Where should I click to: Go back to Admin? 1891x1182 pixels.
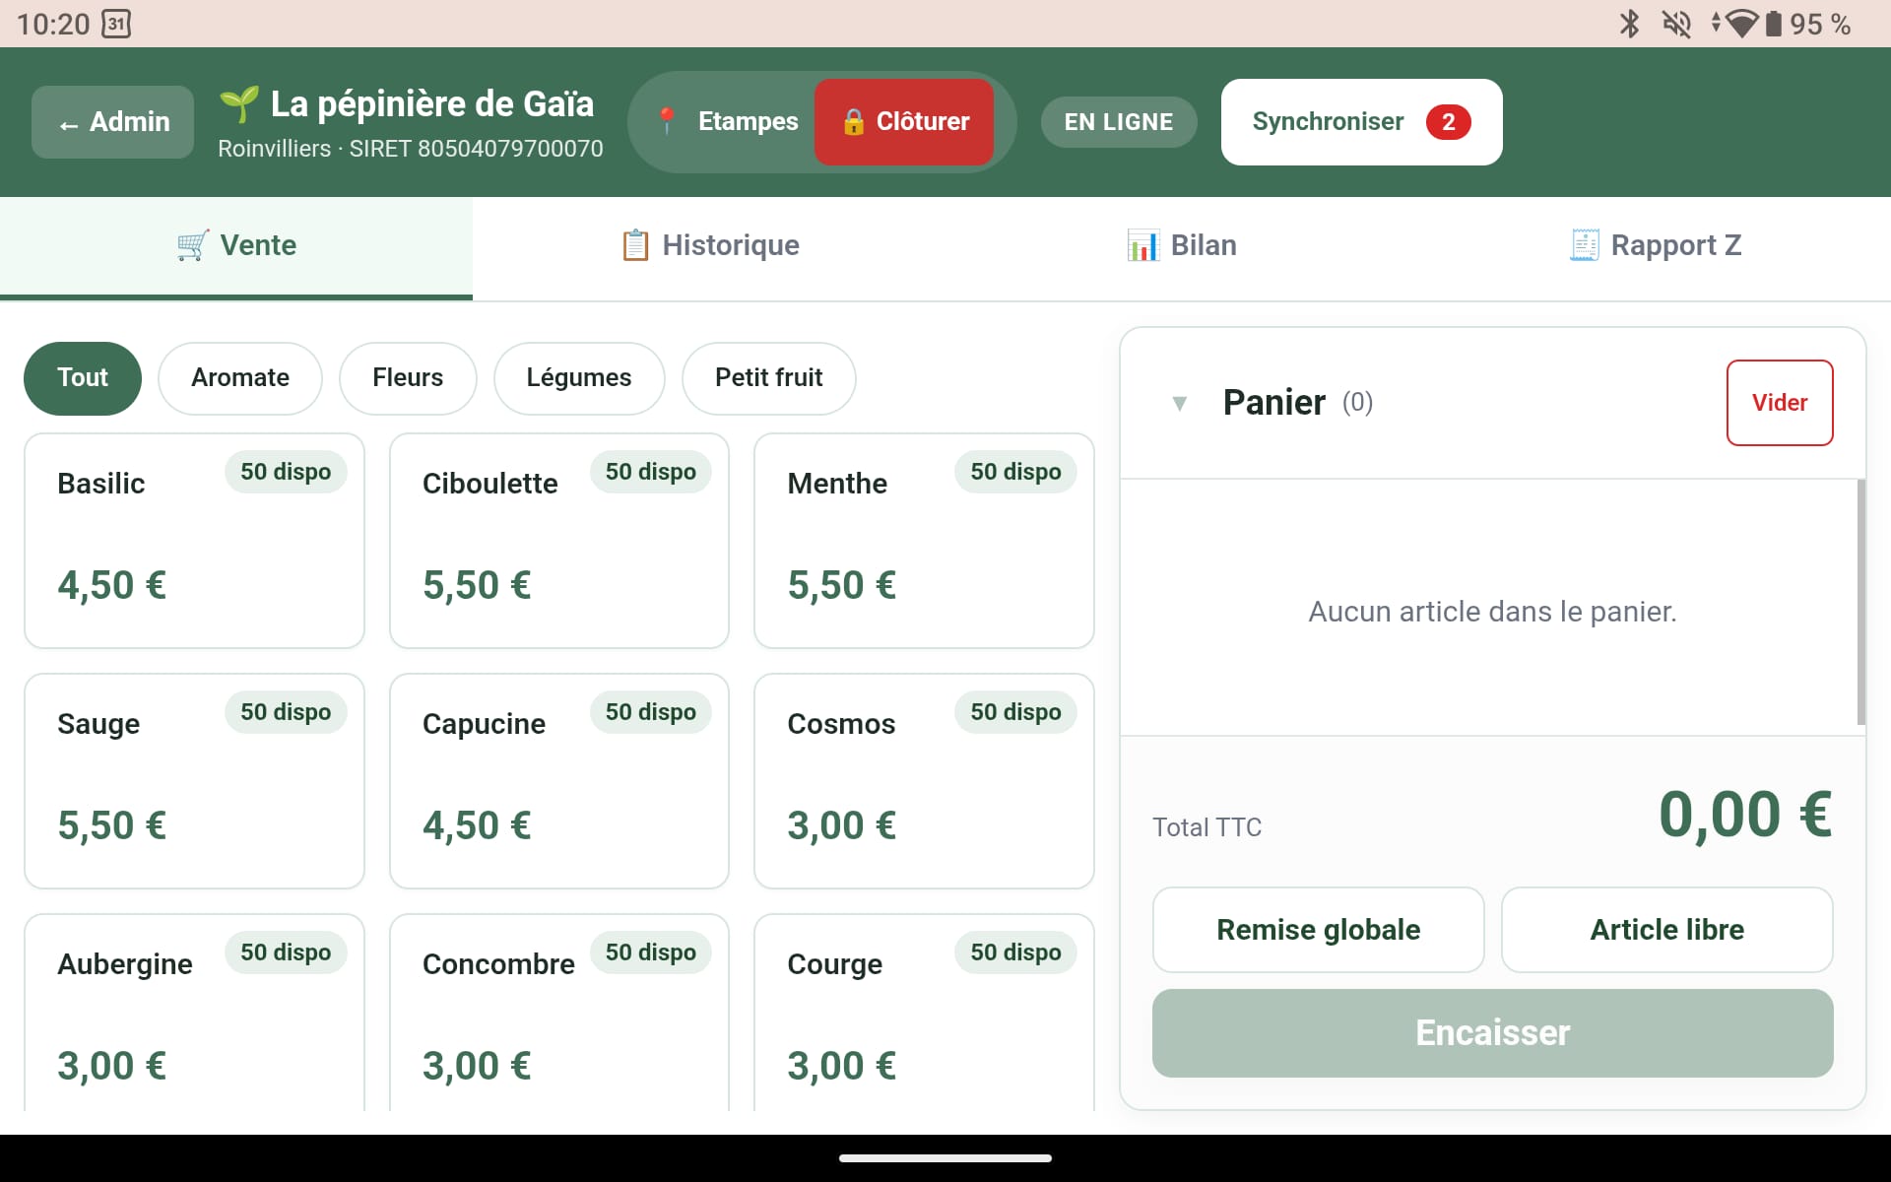[x=112, y=122]
